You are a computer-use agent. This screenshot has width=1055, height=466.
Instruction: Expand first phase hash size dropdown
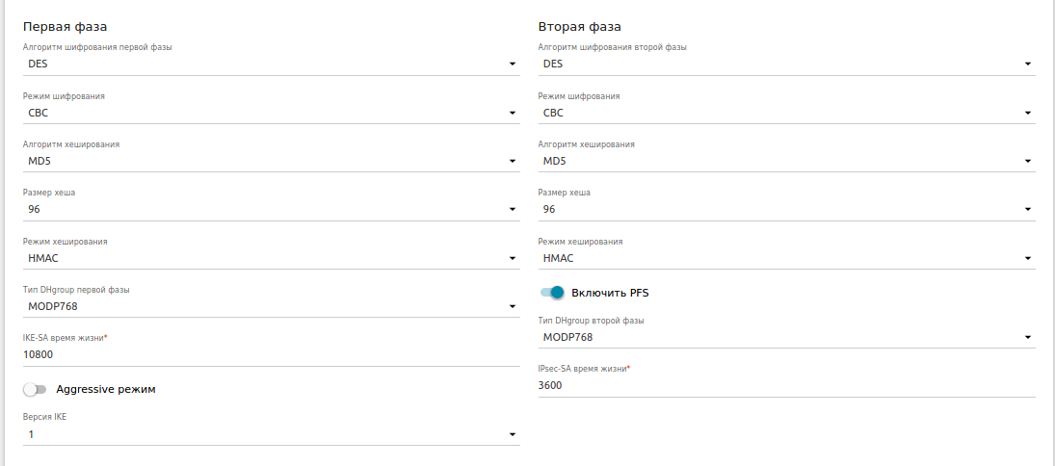tap(270, 209)
